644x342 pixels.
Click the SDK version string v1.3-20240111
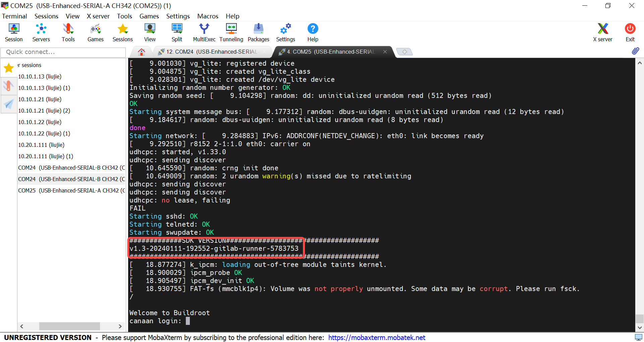point(214,248)
